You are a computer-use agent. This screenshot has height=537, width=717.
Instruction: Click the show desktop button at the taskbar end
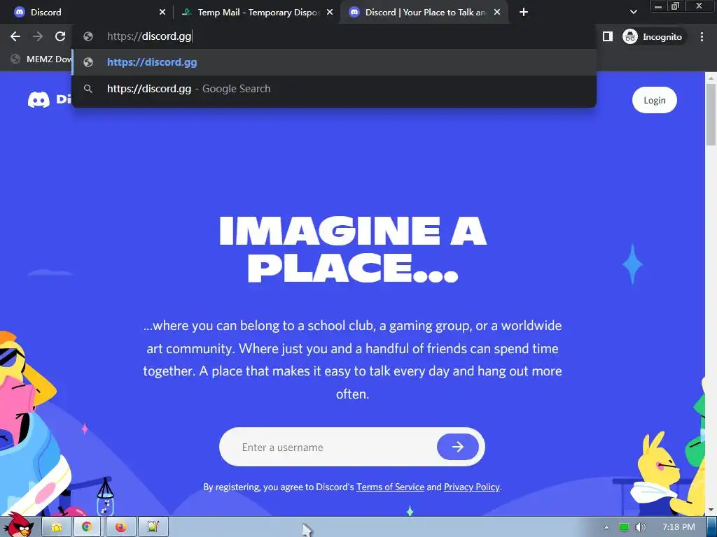712,527
